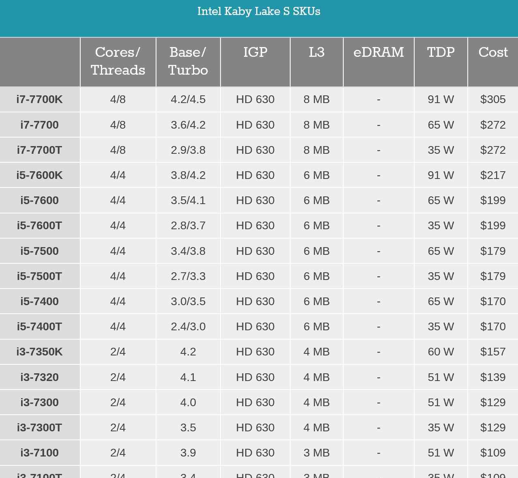Click the 2/4 cell in i3-7320 row
Viewport: 518px width, 478px height.
pos(118,377)
